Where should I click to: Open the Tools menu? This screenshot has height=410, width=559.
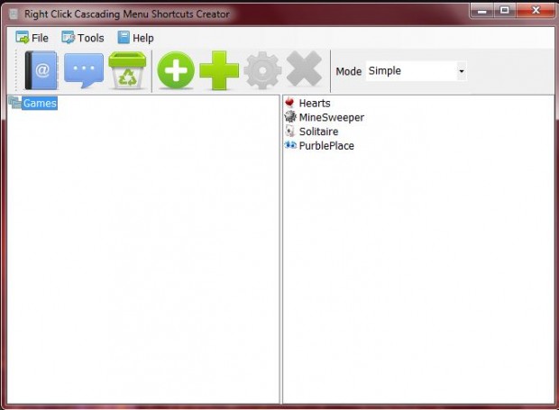(x=83, y=38)
